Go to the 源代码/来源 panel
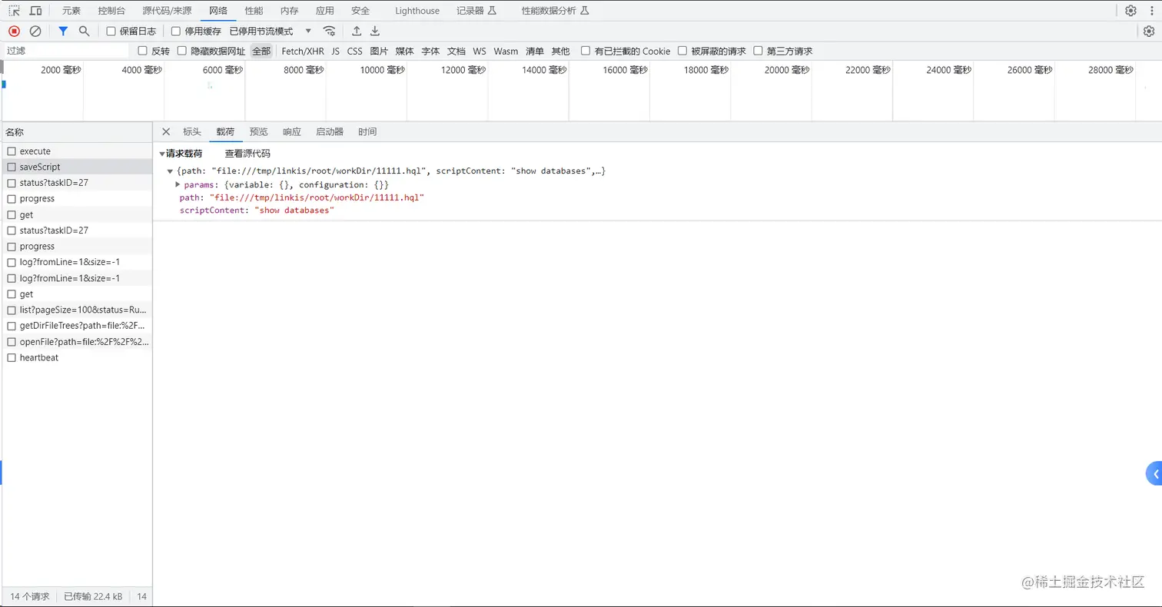1162x607 pixels. 167,11
